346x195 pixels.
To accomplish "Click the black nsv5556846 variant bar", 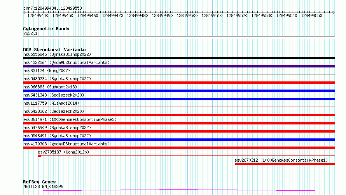I will click(x=179, y=58).
